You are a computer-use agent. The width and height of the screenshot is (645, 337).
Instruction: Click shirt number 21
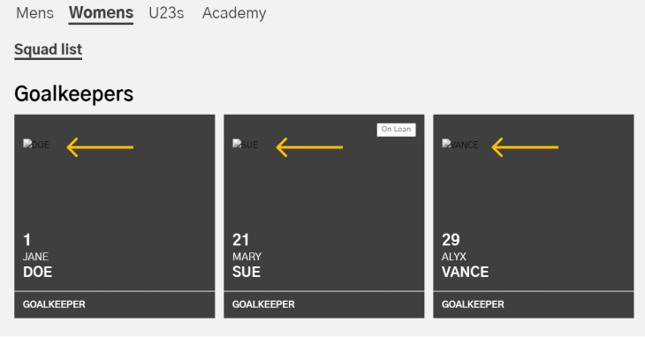pyautogui.click(x=240, y=240)
